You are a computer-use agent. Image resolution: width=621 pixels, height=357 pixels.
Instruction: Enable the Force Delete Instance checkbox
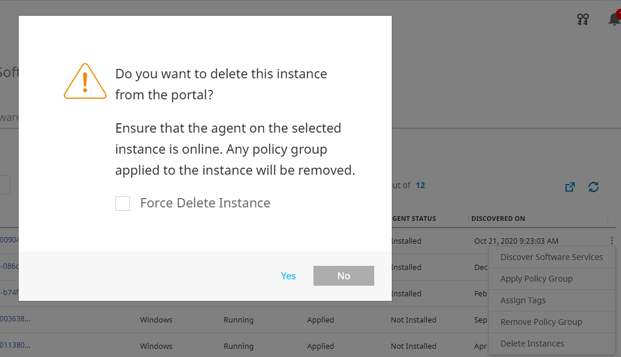pos(123,203)
